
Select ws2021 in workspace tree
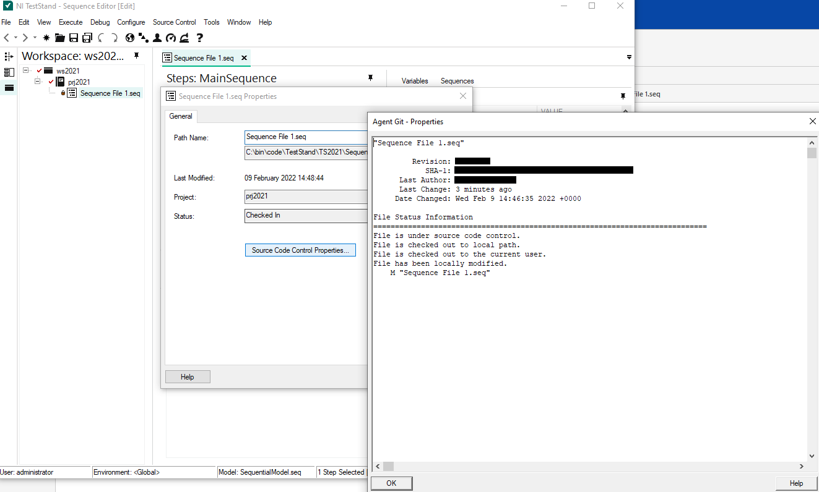[x=68, y=71]
